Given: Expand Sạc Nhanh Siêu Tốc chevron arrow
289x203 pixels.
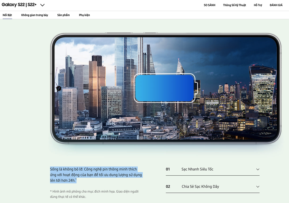Looking at the screenshot, I should click(257, 170).
